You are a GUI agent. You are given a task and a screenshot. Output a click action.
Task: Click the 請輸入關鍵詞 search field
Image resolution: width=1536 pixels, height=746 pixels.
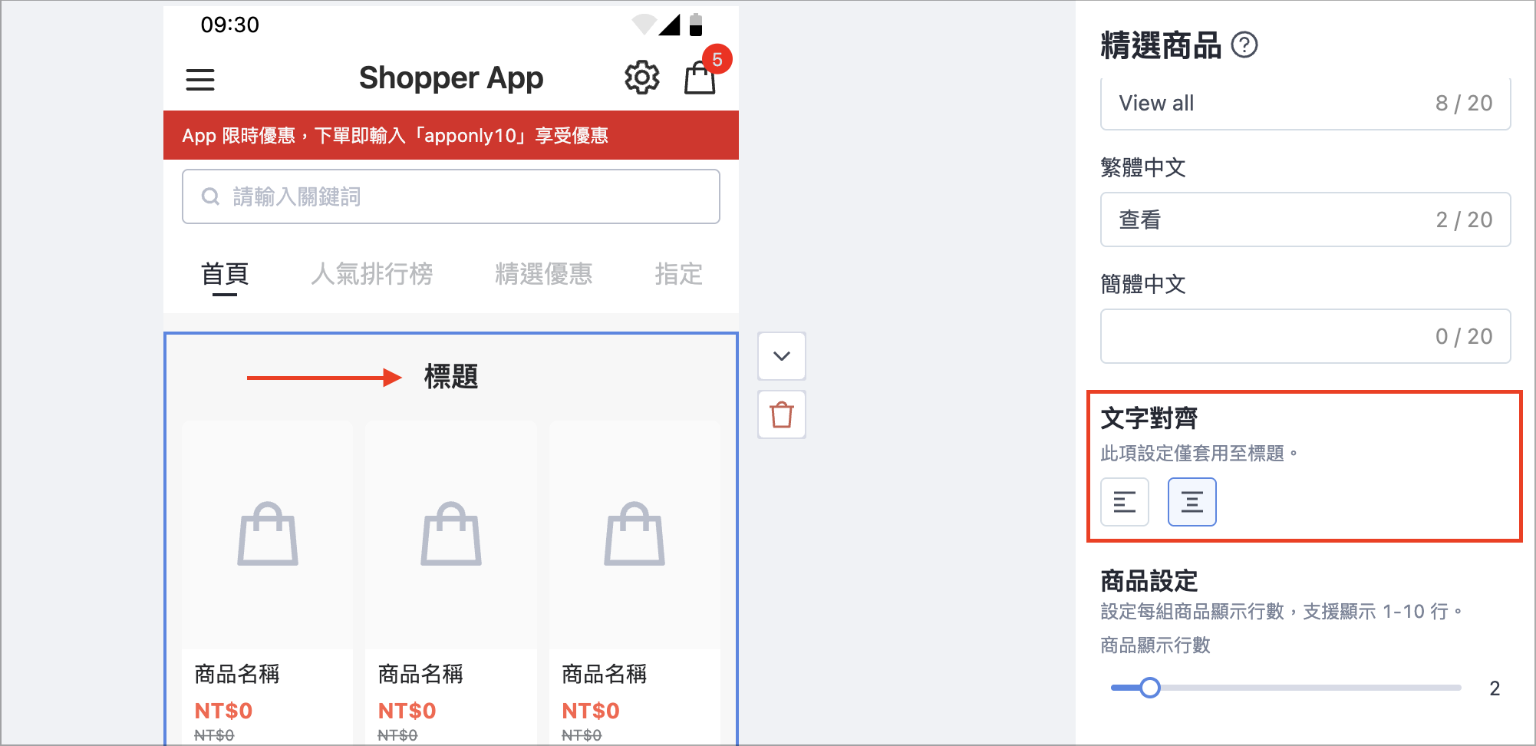point(451,196)
